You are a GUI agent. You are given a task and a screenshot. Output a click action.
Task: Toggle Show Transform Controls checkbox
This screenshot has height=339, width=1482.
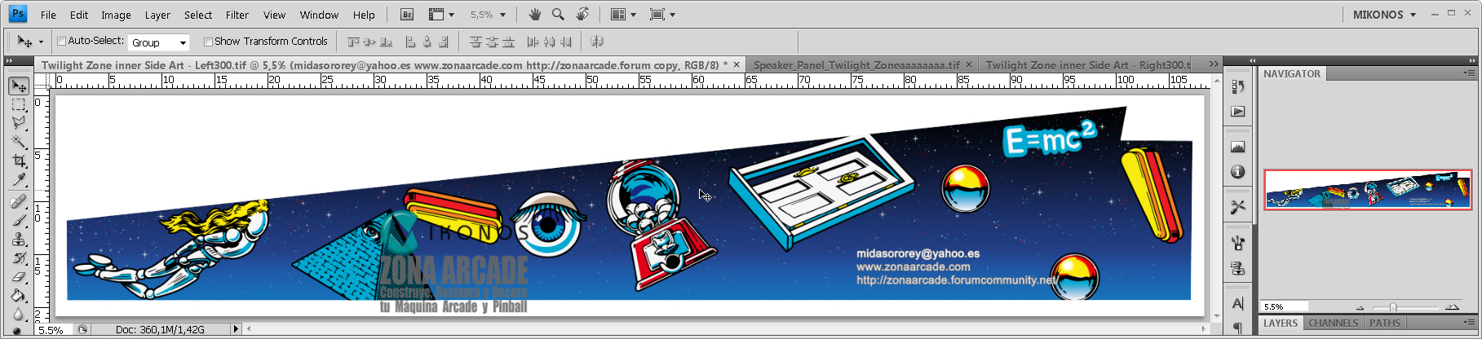click(x=208, y=42)
